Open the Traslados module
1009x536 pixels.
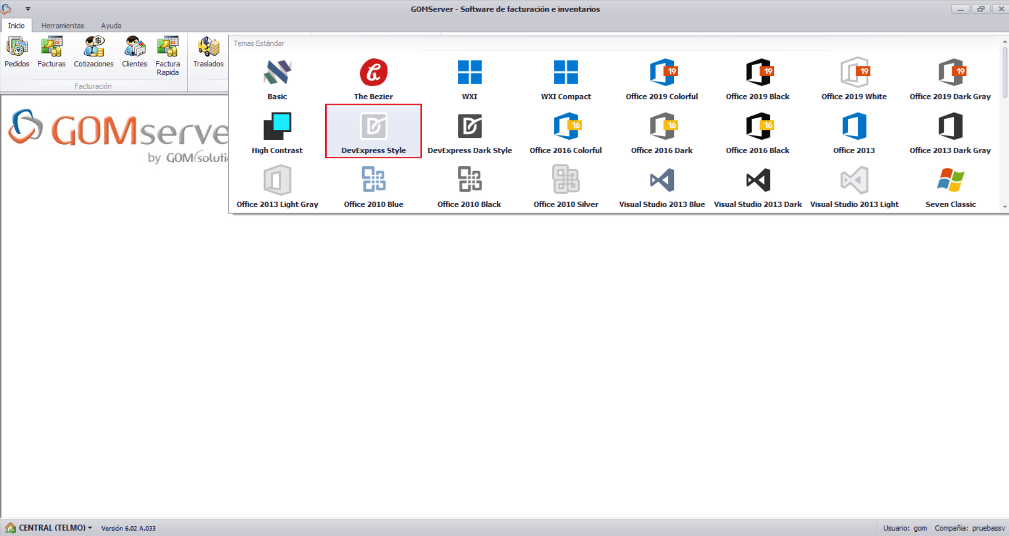[208, 51]
